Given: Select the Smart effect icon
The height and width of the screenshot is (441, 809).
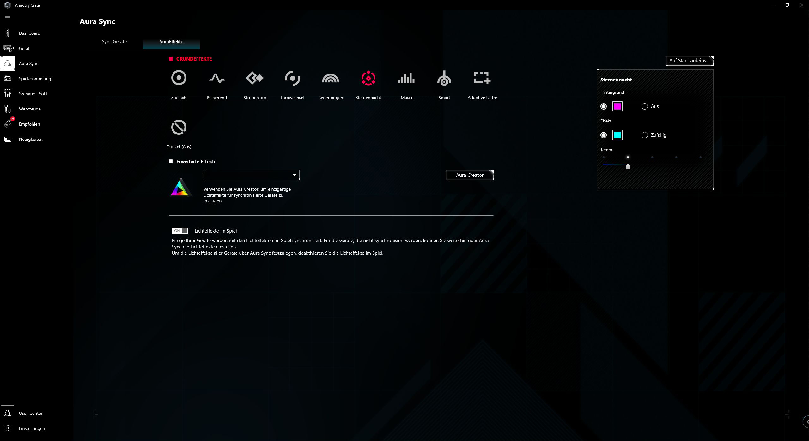Looking at the screenshot, I should 444,78.
